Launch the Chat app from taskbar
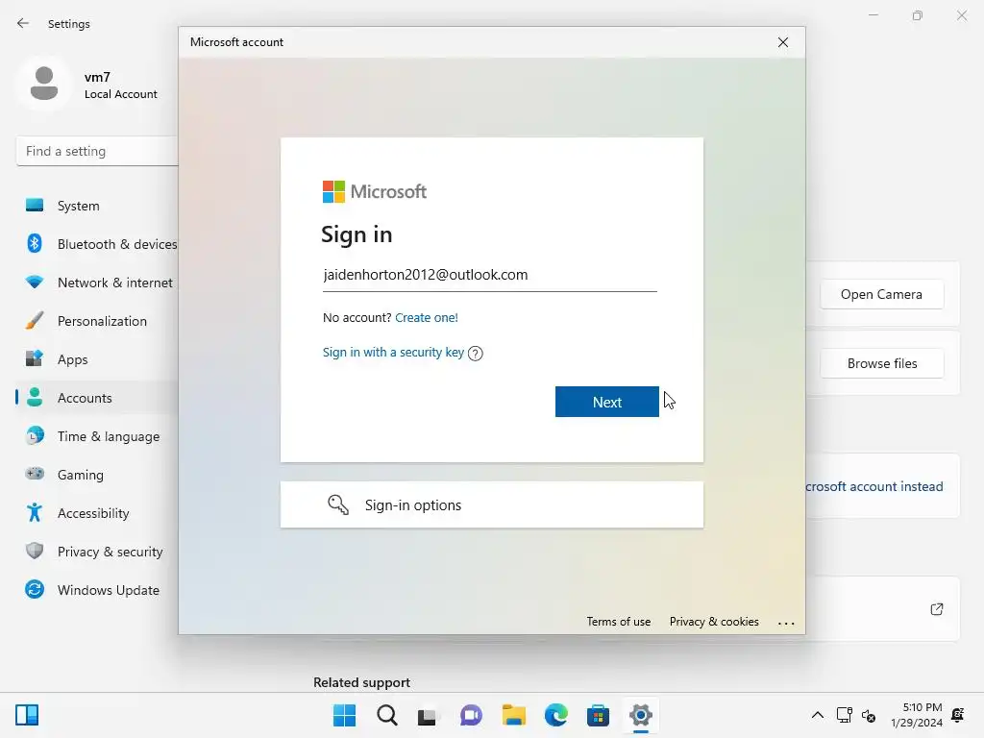Viewport: 984px width, 738px height. [x=471, y=715]
